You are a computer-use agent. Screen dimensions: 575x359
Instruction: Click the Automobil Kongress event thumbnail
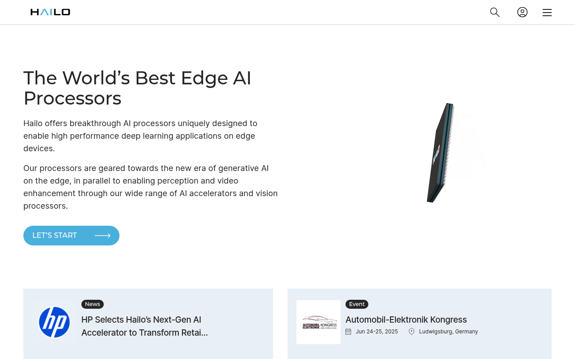318,322
